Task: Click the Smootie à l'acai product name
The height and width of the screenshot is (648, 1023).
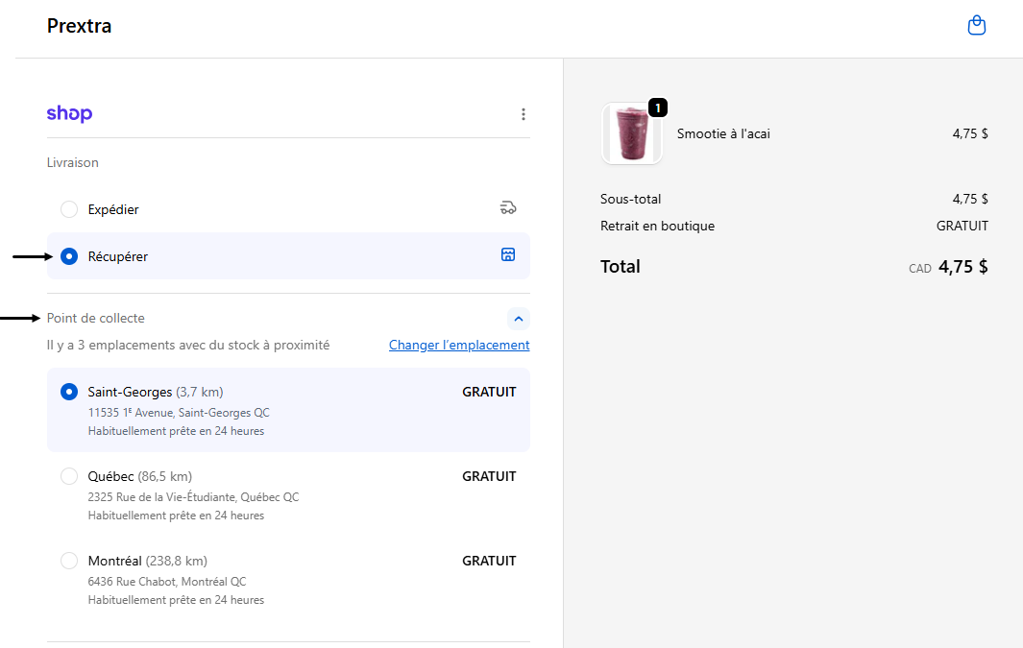Action: tap(723, 133)
